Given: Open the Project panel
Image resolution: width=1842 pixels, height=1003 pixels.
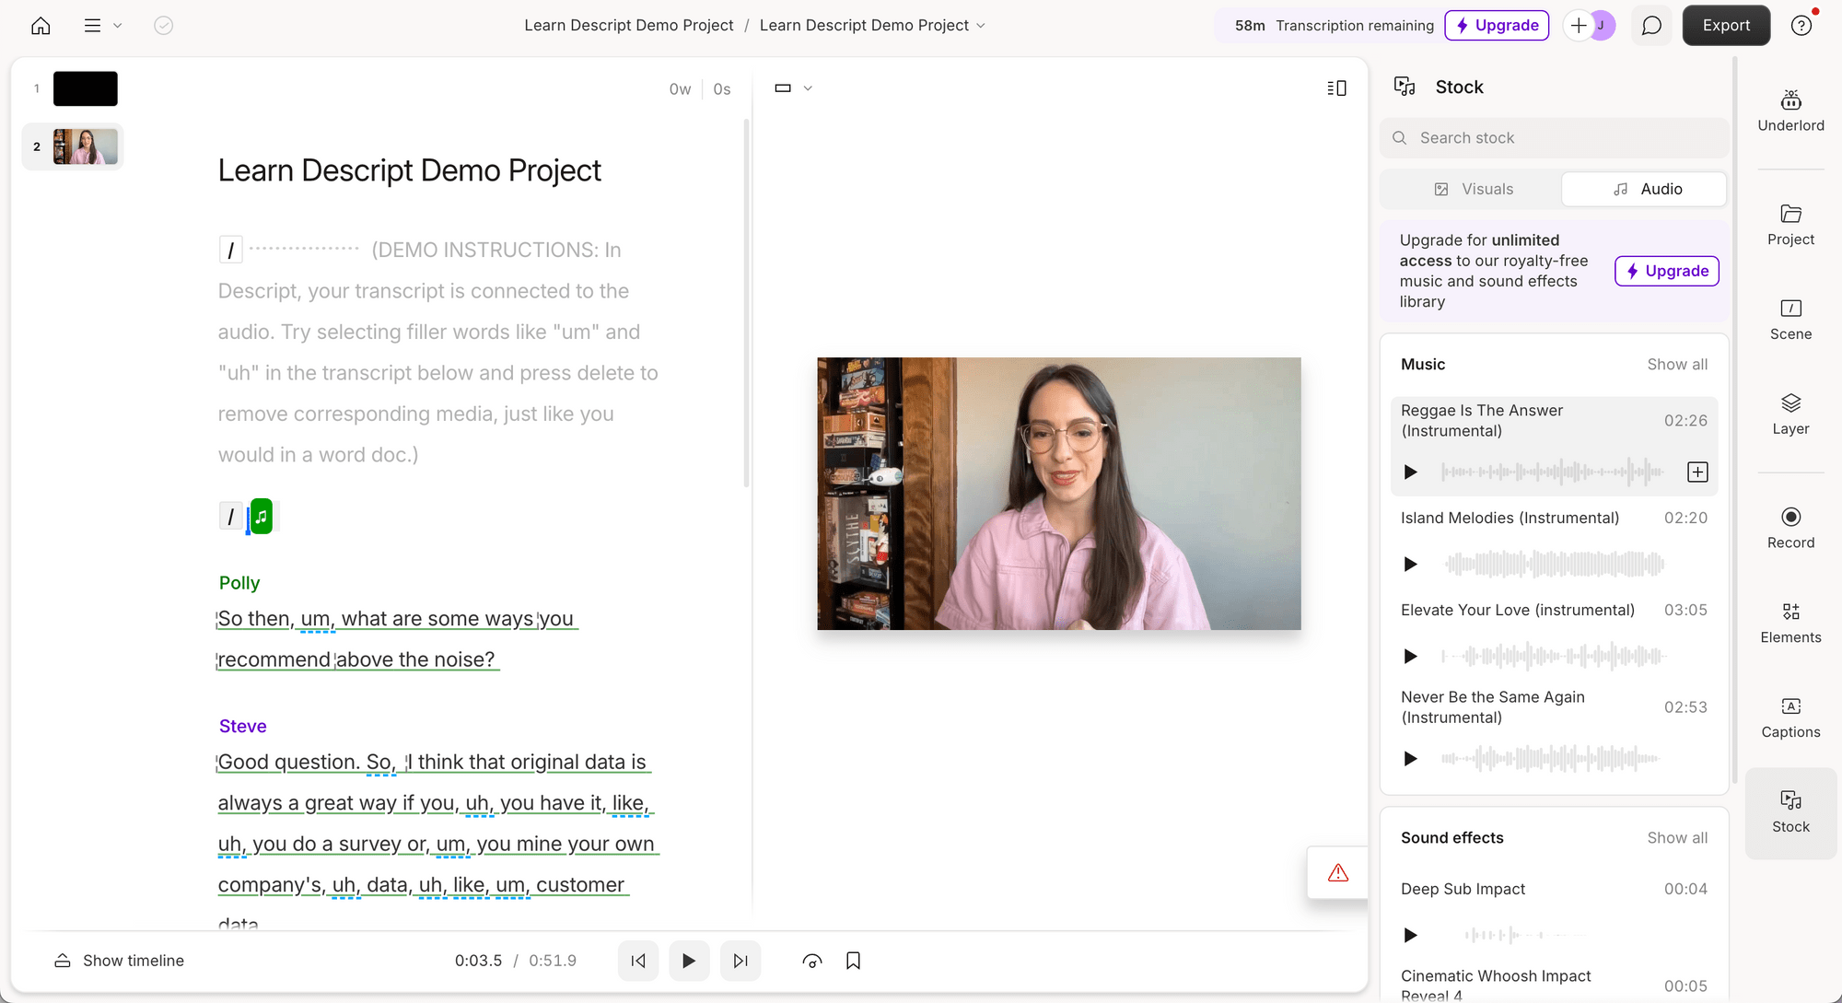Looking at the screenshot, I should pos(1790,226).
